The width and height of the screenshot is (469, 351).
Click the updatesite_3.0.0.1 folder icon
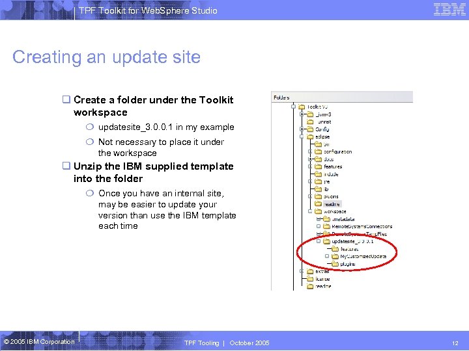pos(327,241)
